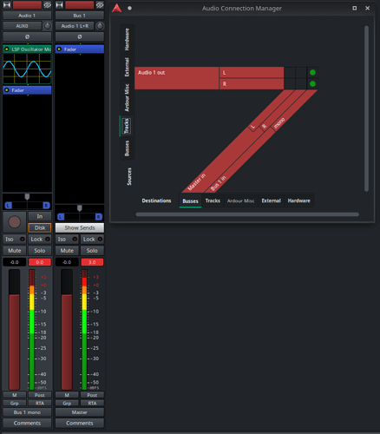Toggle strip width icon on Bus 1 strip
Viewport: 380px width, 434px height.
(59, 4)
